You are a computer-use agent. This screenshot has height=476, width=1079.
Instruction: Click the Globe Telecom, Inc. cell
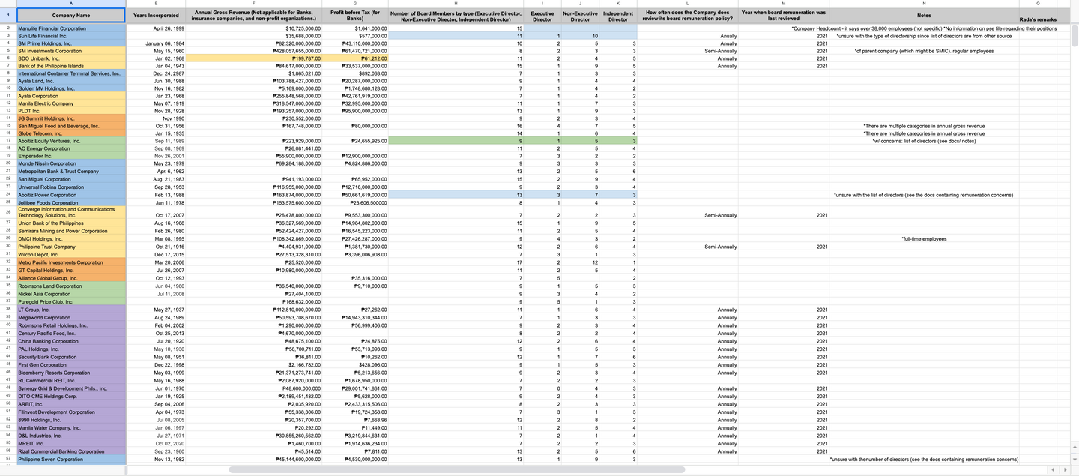[70, 133]
